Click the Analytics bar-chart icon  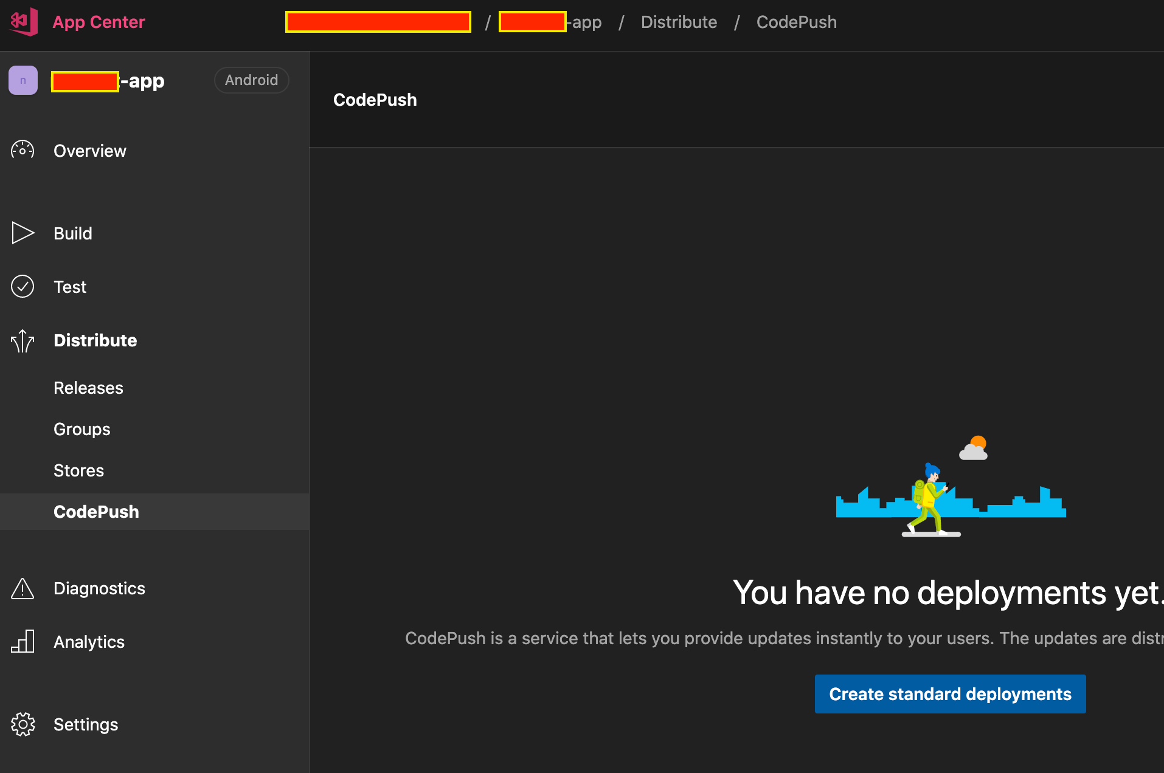[x=23, y=641]
